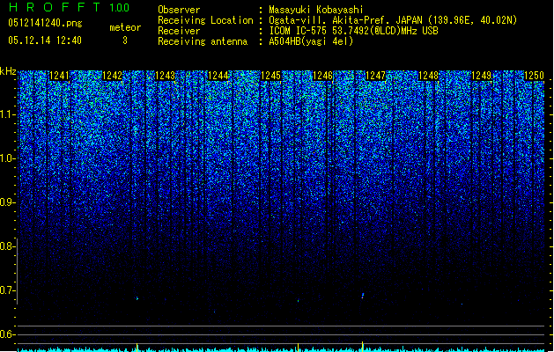Image resolution: width=554 pixels, height=352 pixels.
Task: Click the 1243 time marker
Action: (x=165, y=76)
